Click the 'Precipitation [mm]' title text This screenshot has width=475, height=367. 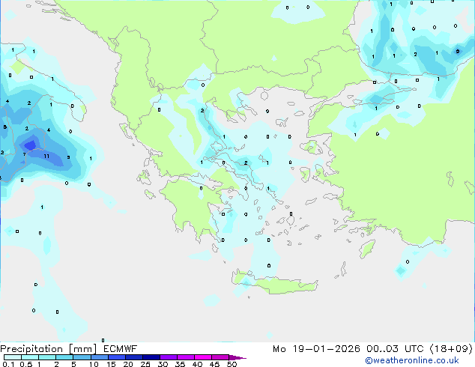pyautogui.click(x=49, y=349)
